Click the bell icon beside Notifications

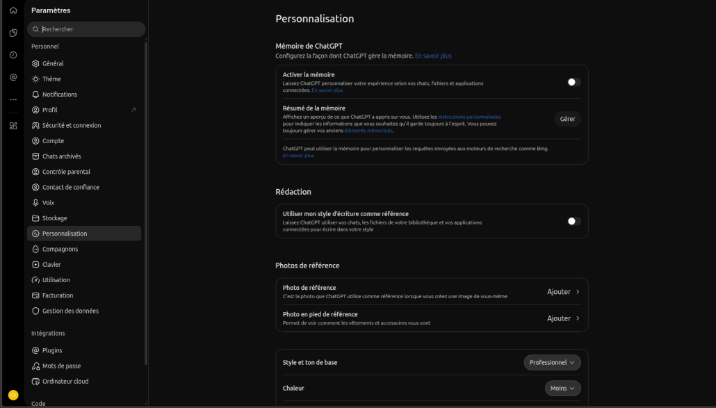35,95
